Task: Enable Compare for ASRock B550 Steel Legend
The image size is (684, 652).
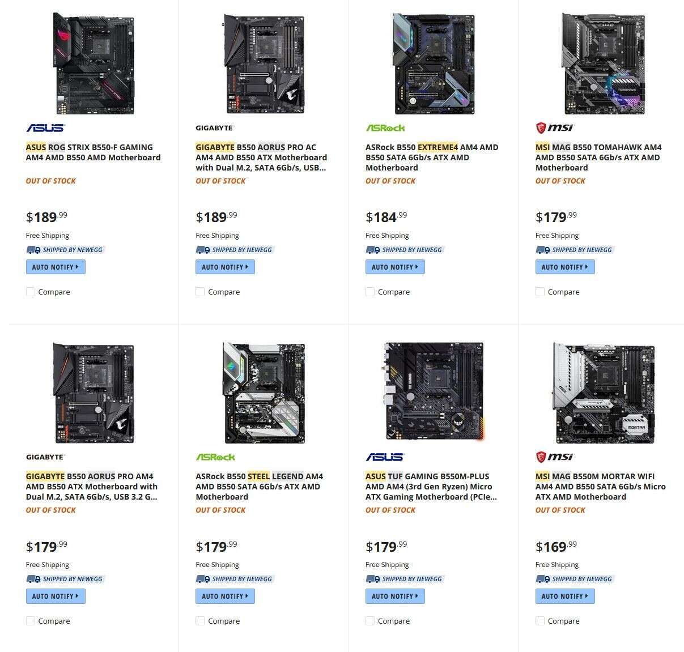Action: 200,621
